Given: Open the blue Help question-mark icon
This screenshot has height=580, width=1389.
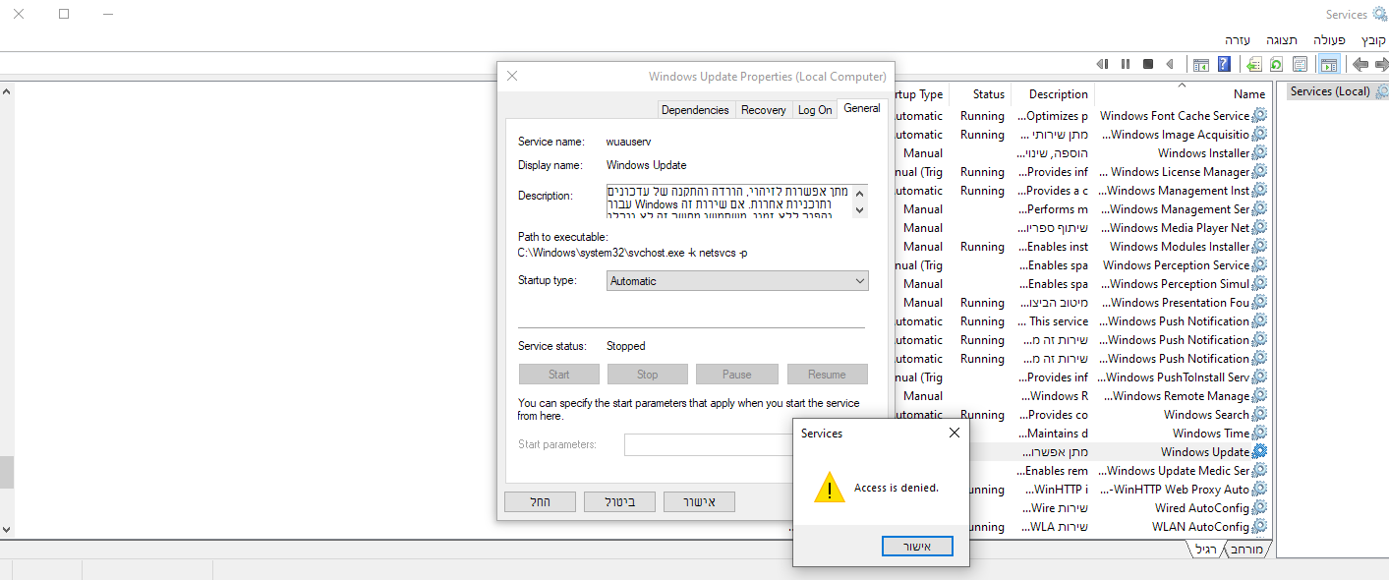Looking at the screenshot, I should 1224,64.
